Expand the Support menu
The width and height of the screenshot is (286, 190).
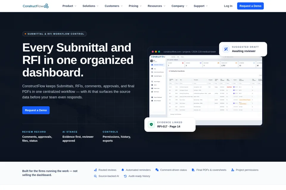coord(200,6)
